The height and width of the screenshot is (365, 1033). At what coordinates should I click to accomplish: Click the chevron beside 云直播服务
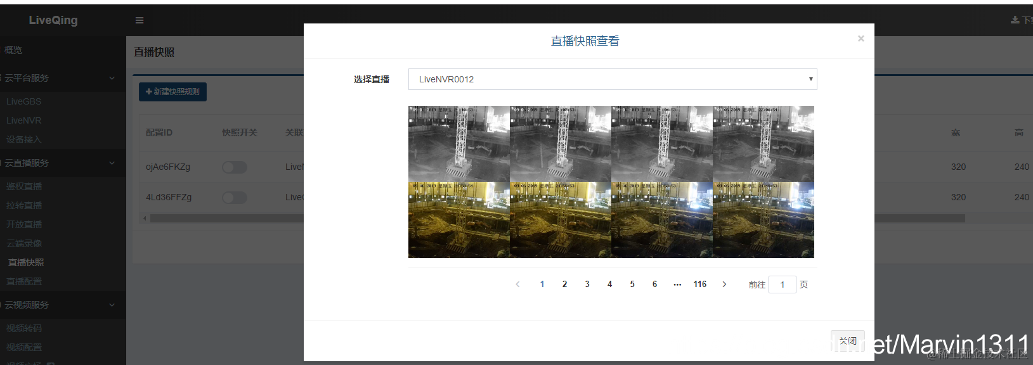(112, 163)
